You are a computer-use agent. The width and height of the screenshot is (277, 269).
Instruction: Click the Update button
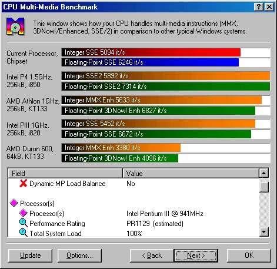click(x=31, y=255)
